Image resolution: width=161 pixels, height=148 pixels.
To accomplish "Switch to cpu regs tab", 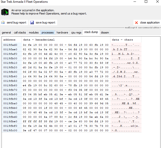I will [x=76, y=32].
